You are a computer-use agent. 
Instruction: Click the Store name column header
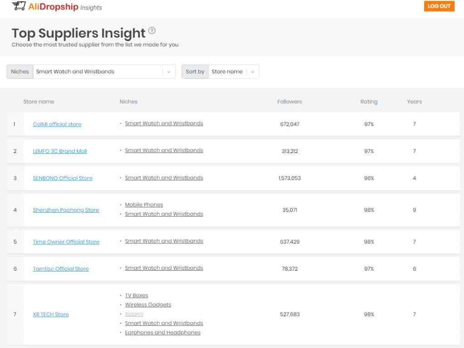(39, 102)
